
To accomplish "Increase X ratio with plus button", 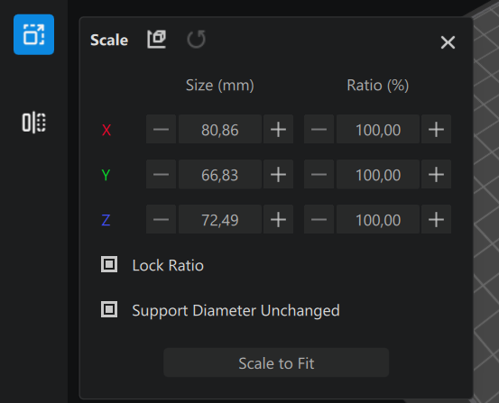I will tap(437, 129).
